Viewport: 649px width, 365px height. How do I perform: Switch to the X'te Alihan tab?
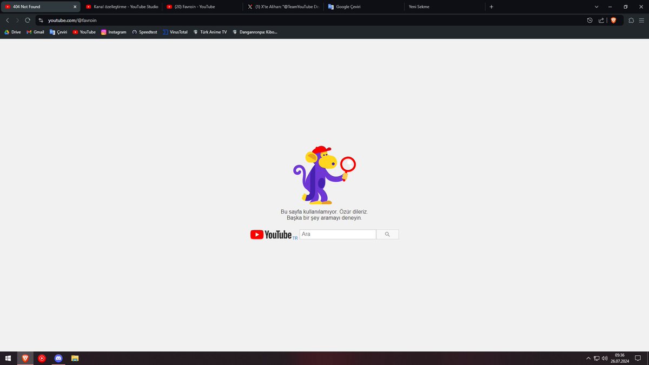[x=282, y=6]
